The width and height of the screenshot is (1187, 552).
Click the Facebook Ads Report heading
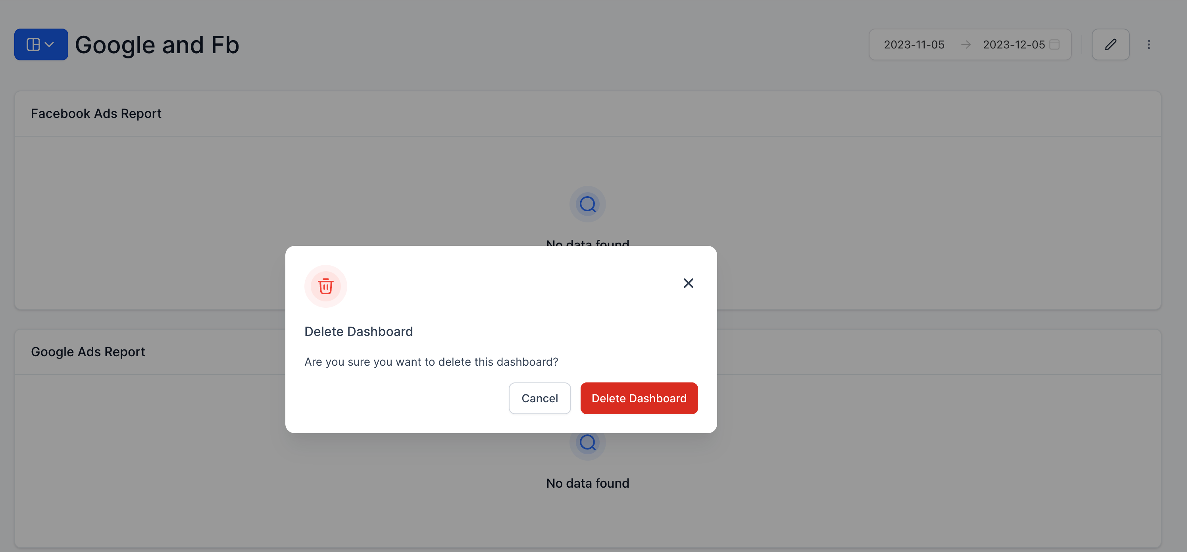pyautogui.click(x=96, y=114)
